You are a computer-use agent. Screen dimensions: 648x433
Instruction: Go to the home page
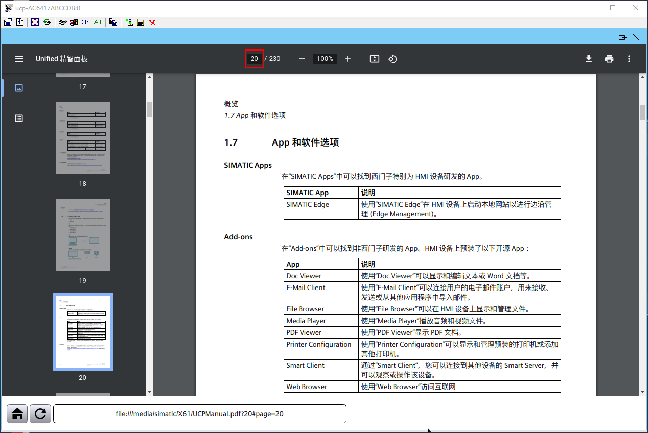point(17,414)
